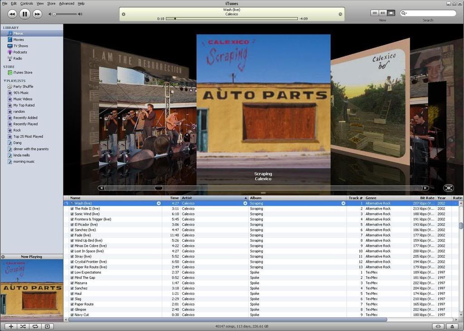Open the Advanced menu
This screenshot has height=331, width=464.
point(67,4)
